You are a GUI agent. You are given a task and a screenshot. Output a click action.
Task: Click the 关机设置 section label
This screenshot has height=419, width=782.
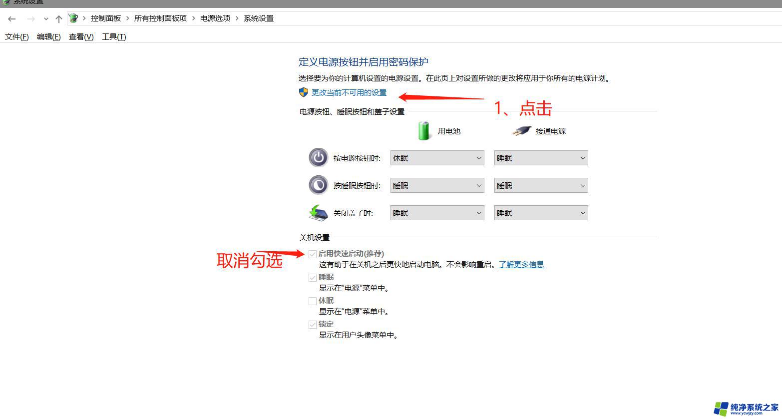tap(315, 237)
